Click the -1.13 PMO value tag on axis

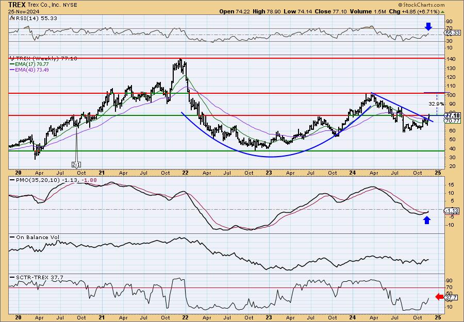click(453, 211)
